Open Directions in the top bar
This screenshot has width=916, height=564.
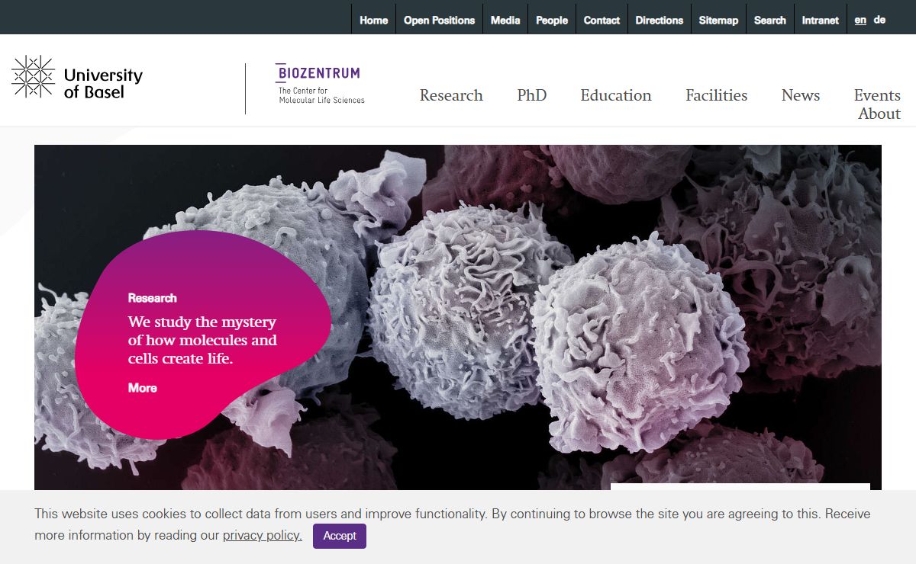(660, 21)
